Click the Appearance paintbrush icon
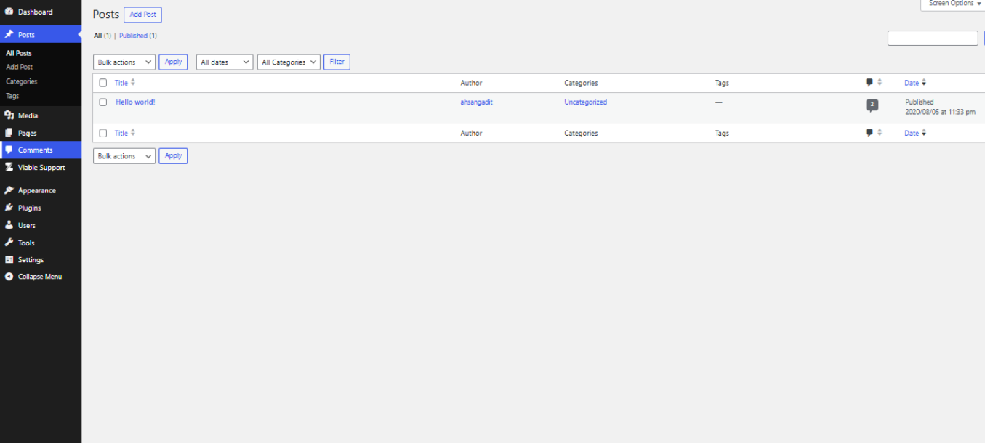985x443 pixels. 9,190
